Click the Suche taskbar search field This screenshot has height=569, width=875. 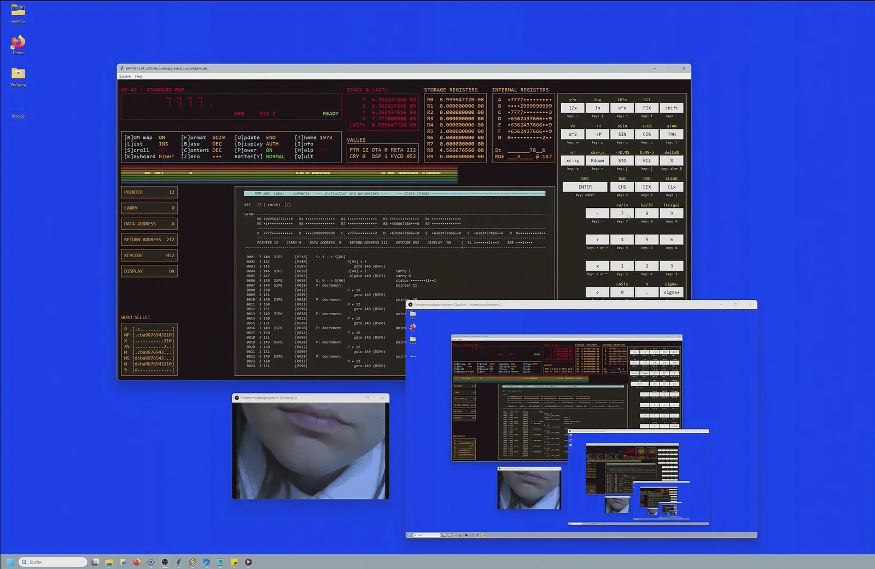pyautogui.click(x=55, y=562)
